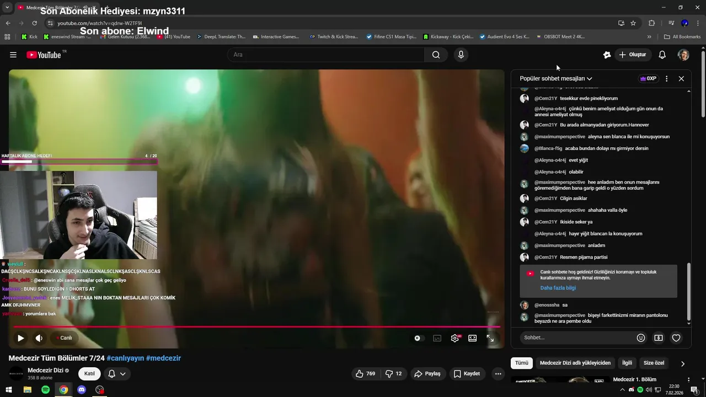
Task: Select the İlgili filter chip
Action: [627, 363]
